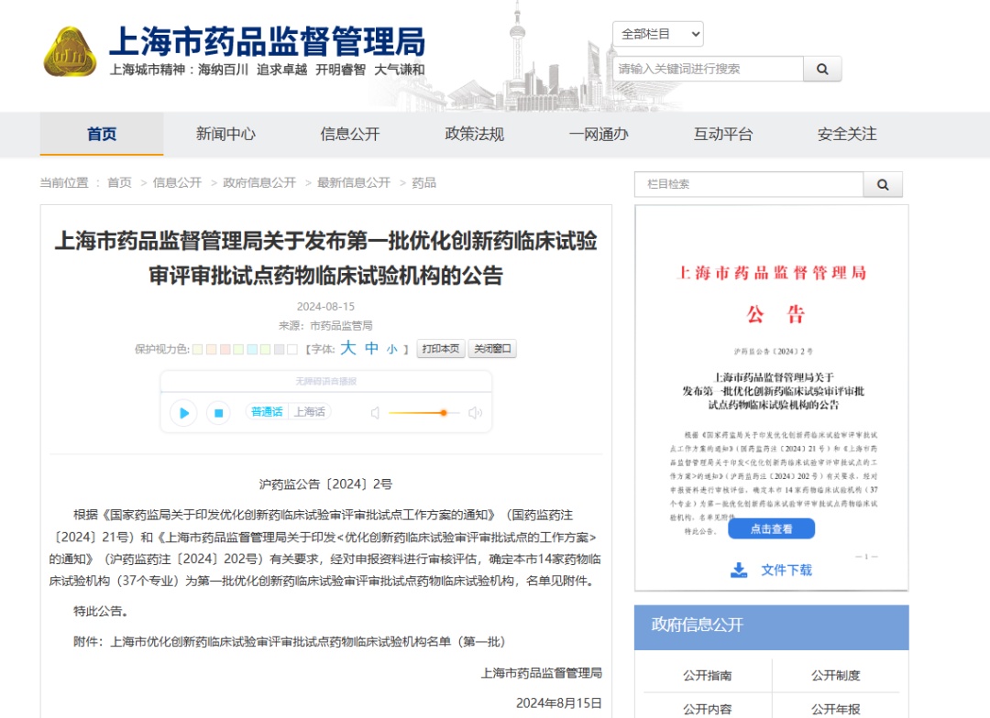Set font size to large 大
990x718 pixels.
pyautogui.click(x=347, y=348)
